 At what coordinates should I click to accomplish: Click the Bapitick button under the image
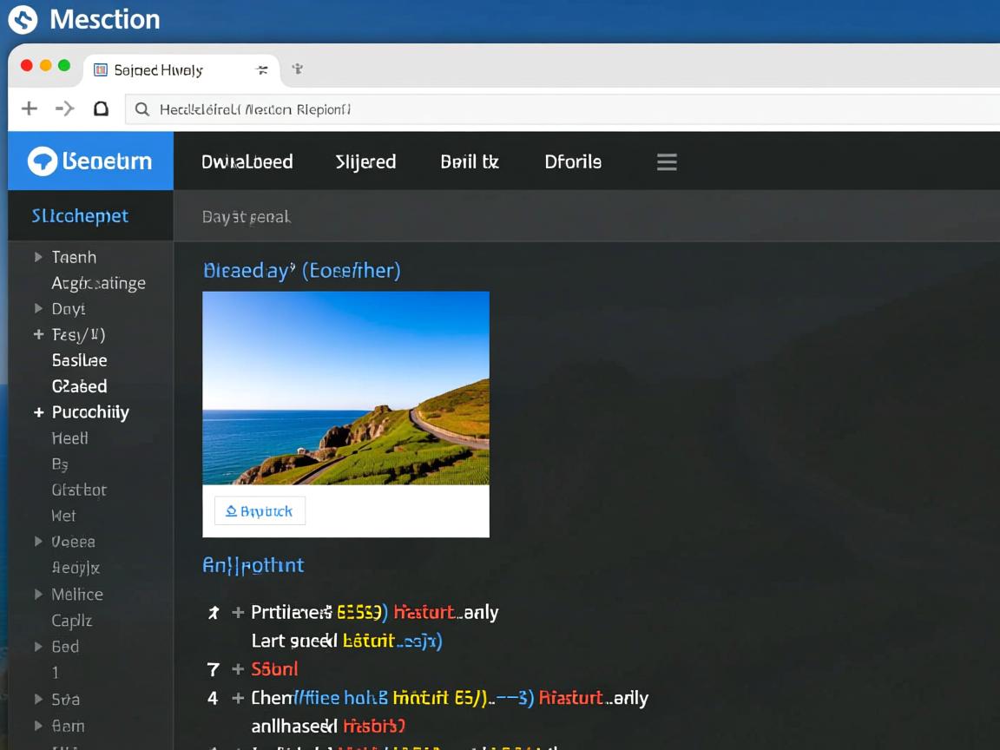coord(260,511)
